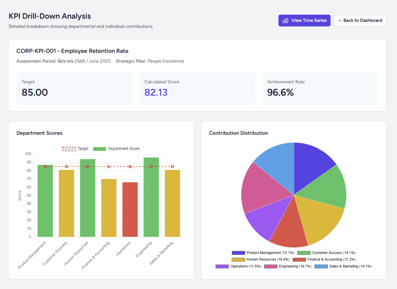This screenshot has width=397, height=289.
Task: Click the Achievement Rate card showing 96.6%
Action: click(x=320, y=88)
